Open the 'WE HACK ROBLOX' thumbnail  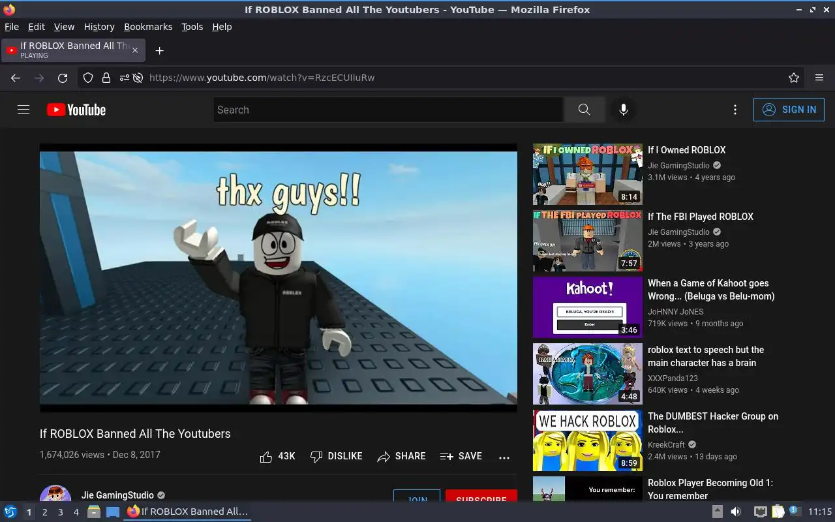coord(588,440)
